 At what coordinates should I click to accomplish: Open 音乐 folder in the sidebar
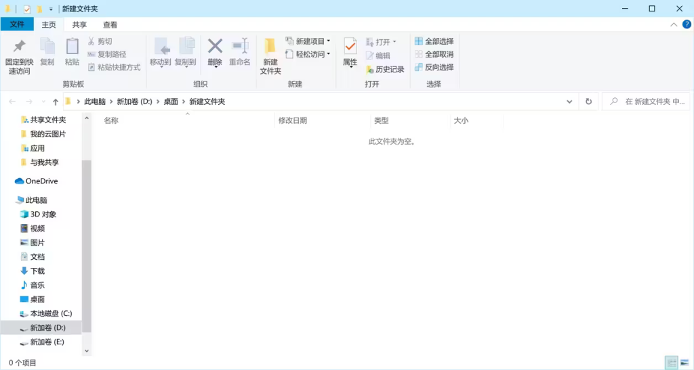coord(33,285)
